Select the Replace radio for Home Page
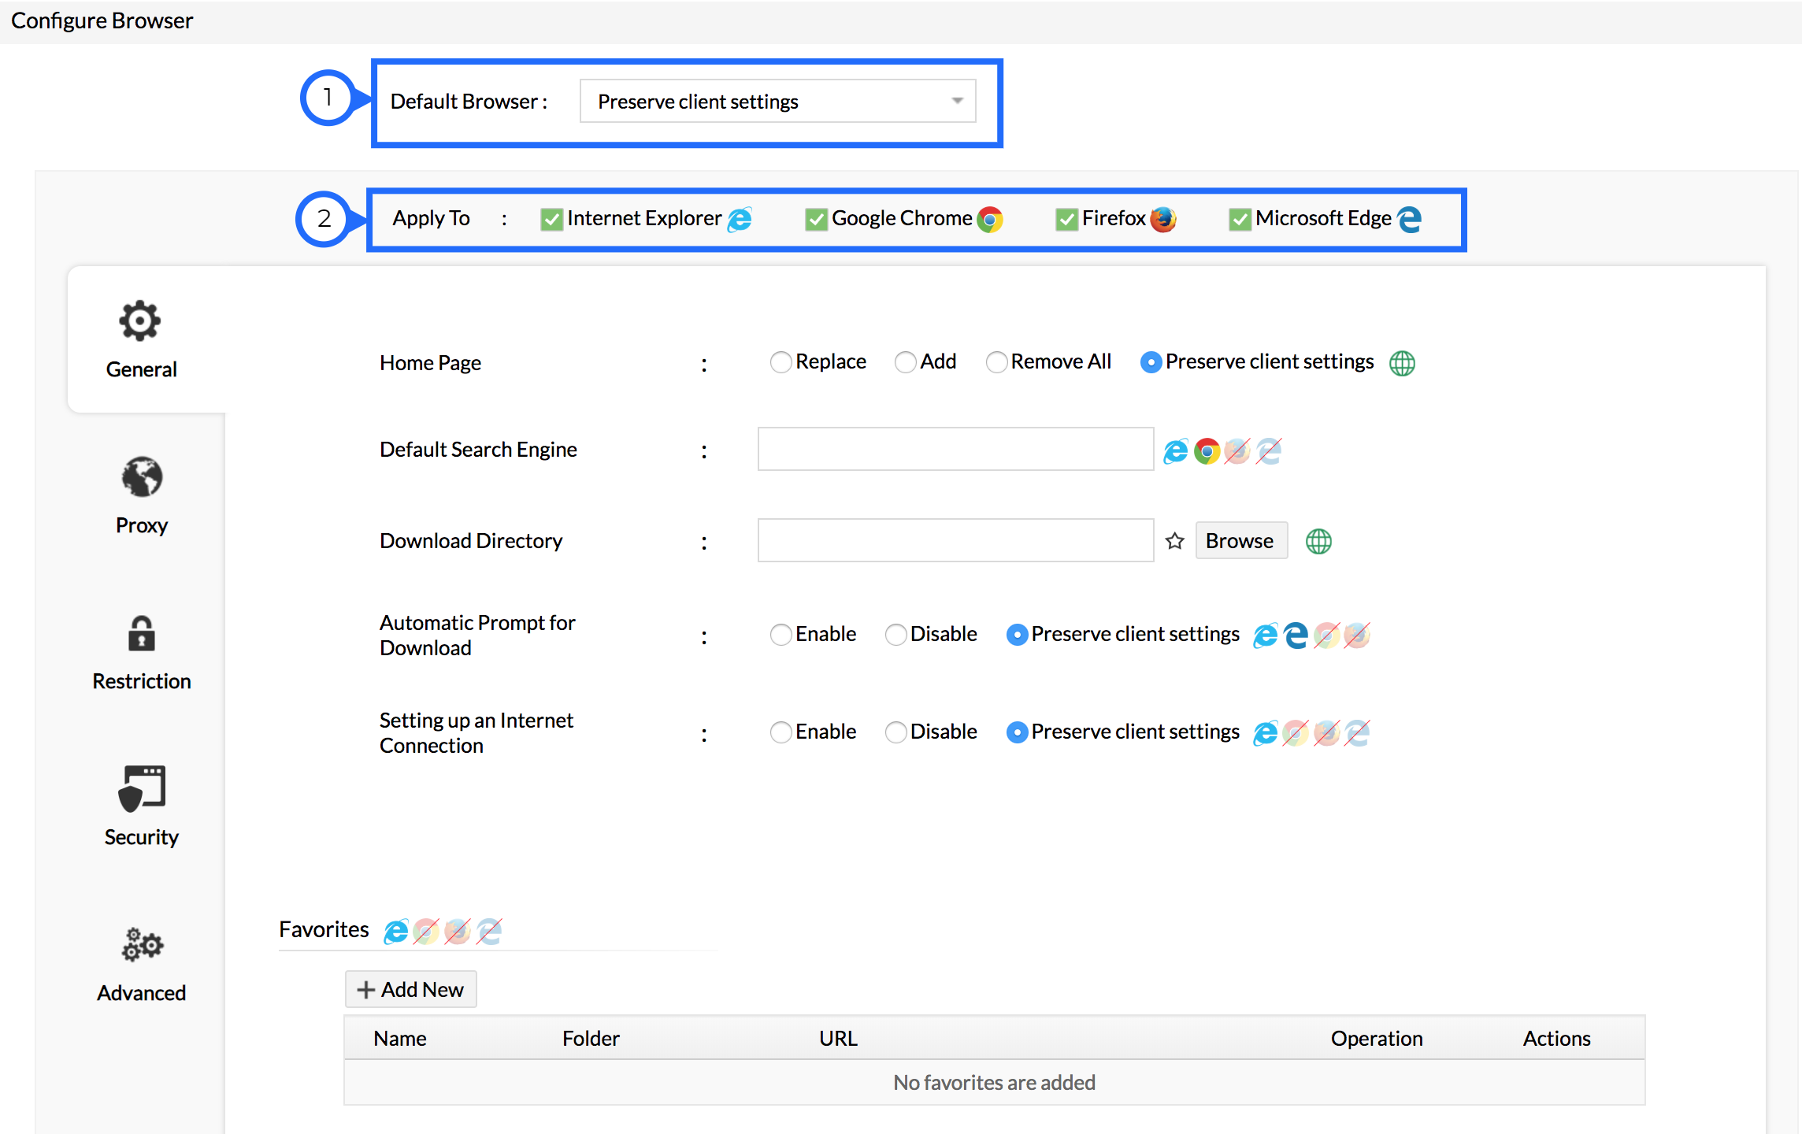This screenshot has height=1134, width=1802. pos(780,362)
